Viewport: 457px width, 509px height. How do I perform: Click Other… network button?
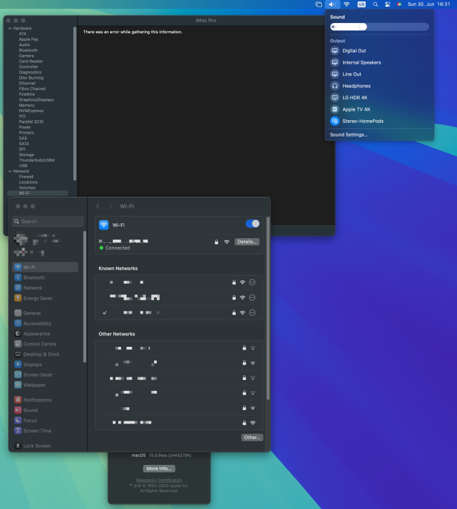click(252, 437)
